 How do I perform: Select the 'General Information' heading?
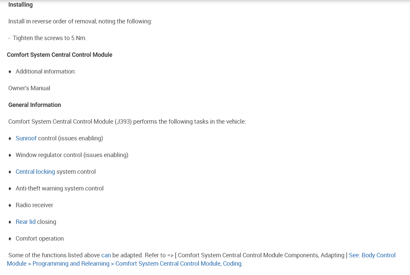[34, 105]
